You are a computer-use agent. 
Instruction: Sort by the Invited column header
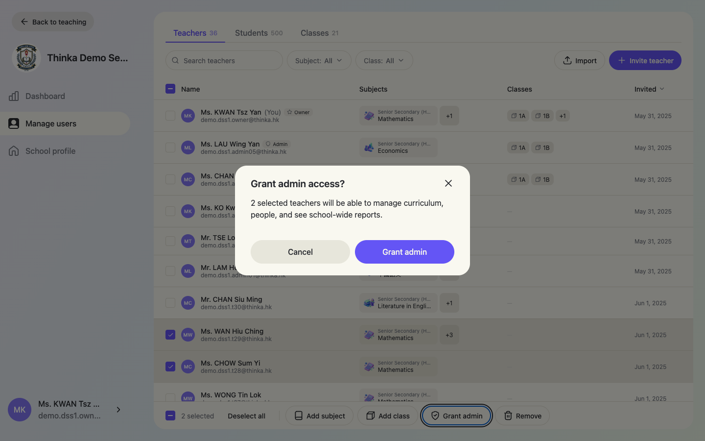click(x=650, y=89)
